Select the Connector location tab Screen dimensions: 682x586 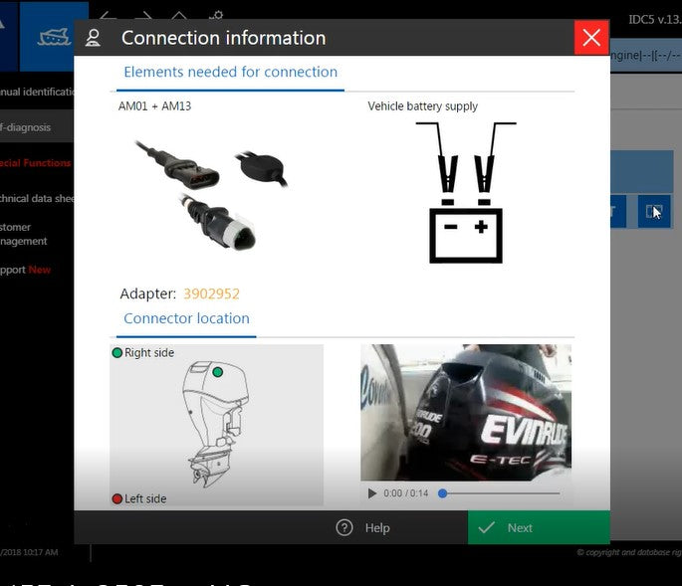(x=186, y=319)
